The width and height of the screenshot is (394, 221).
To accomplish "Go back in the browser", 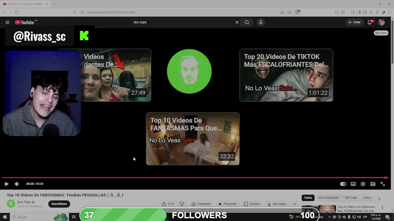I will (4, 12).
